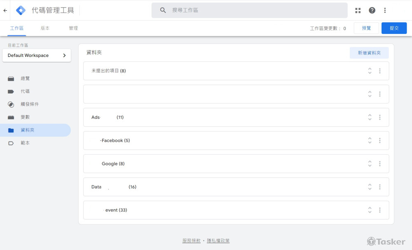This screenshot has width=412, height=250.
Task: Click the back arrow at top left
Action: (5, 10)
